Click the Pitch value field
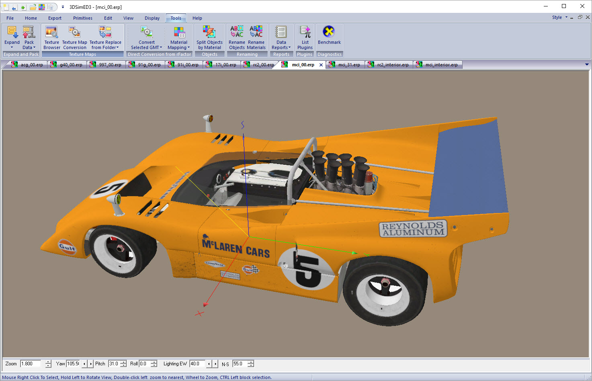The width and height of the screenshot is (592, 381). (114, 364)
